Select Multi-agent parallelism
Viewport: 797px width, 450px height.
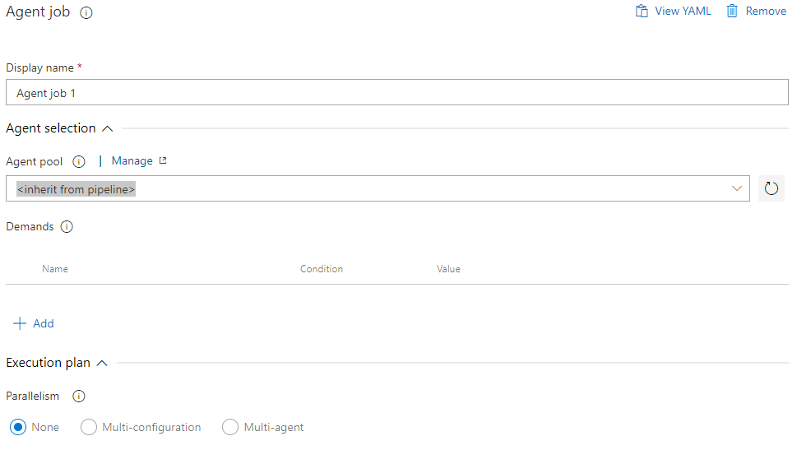230,428
